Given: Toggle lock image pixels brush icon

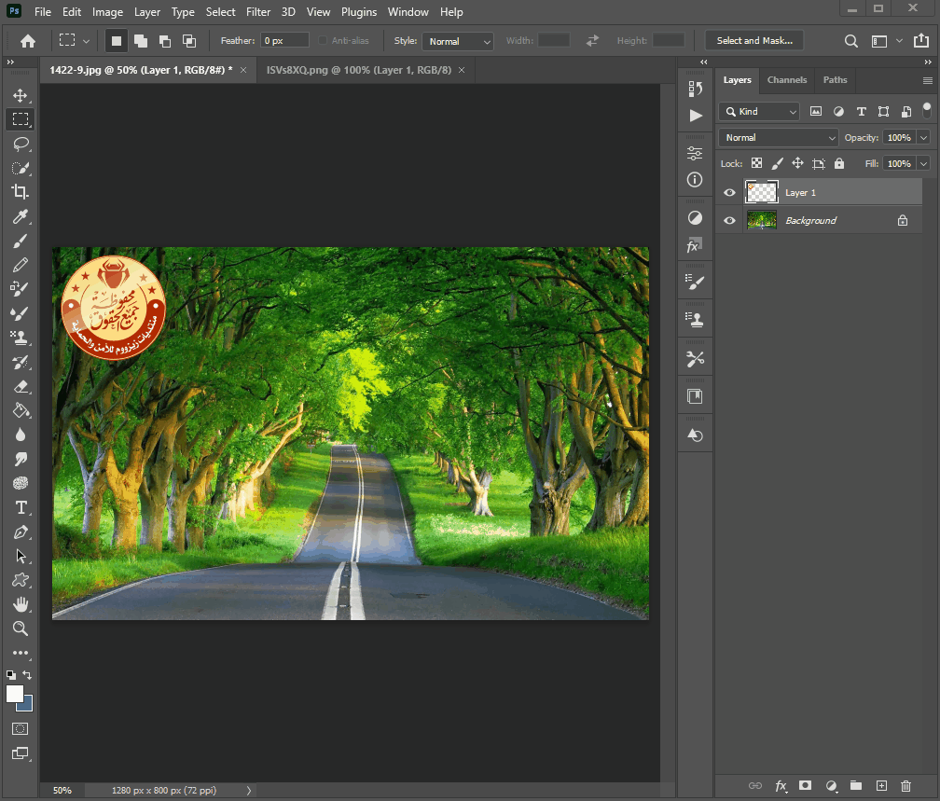Looking at the screenshot, I should pyautogui.click(x=778, y=163).
